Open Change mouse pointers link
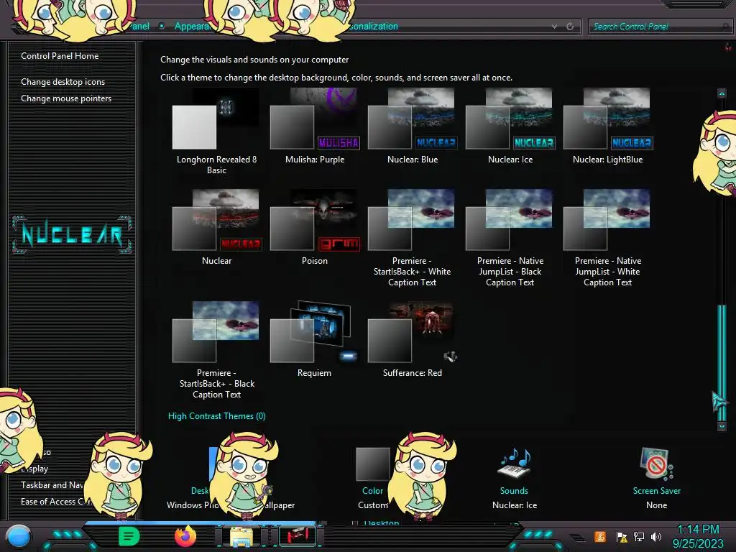Screen dimensions: 736x552 66,98
